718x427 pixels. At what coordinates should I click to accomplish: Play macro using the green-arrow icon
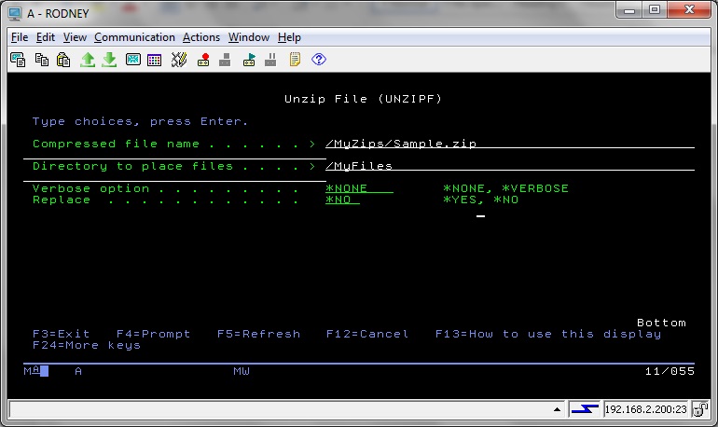249,60
